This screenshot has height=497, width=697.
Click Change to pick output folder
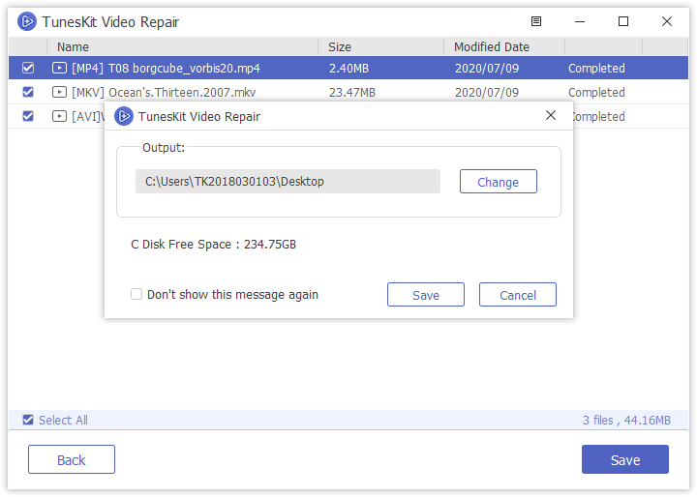coord(499,181)
